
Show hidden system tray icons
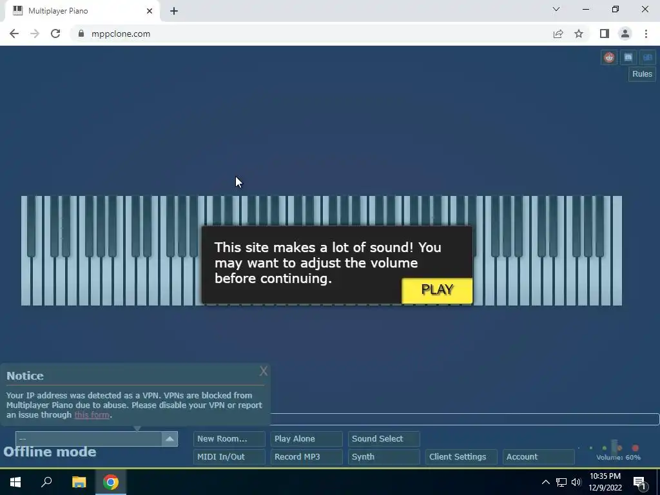point(545,482)
